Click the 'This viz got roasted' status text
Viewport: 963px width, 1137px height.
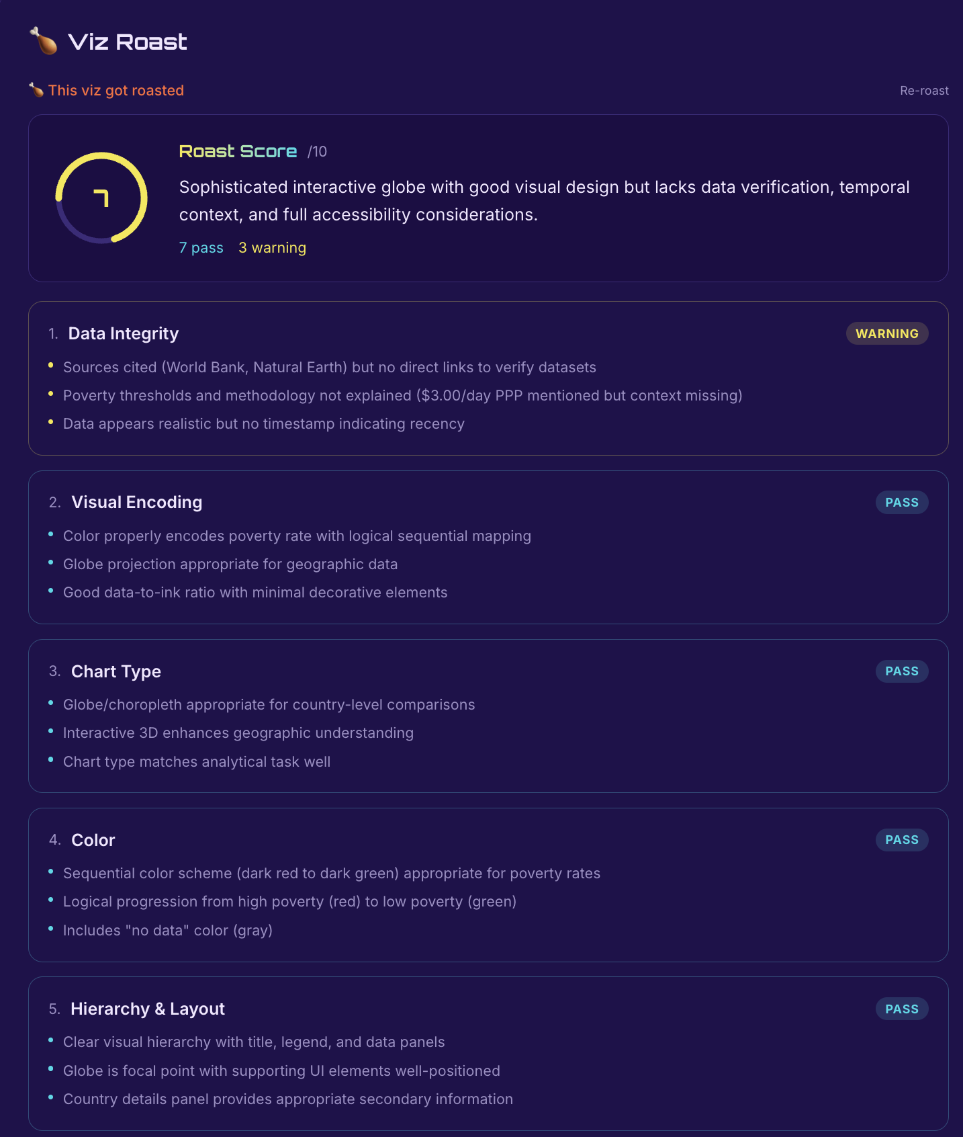[x=116, y=91]
